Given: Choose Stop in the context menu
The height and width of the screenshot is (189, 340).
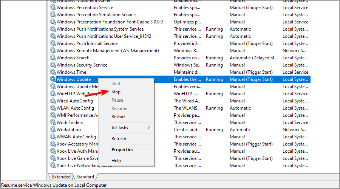Looking at the screenshot, I should click(116, 92).
